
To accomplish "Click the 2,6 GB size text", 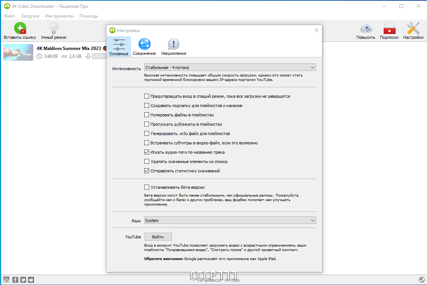I will pyautogui.click(x=75, y=56).
